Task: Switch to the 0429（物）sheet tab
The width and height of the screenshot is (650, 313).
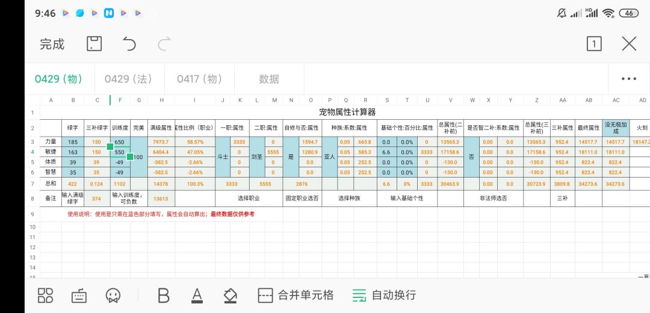Action: (x=58, y=79)
